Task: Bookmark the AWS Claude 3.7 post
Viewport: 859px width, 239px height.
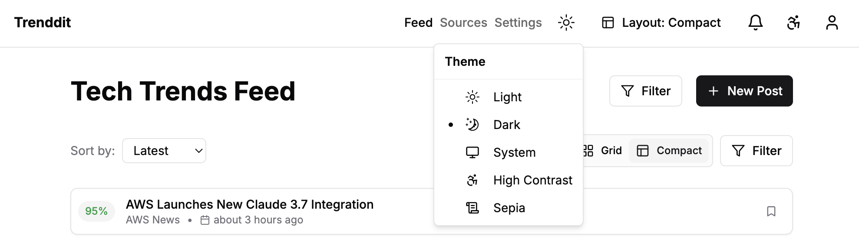Action: pyautogui.click(x=771, y=211)
